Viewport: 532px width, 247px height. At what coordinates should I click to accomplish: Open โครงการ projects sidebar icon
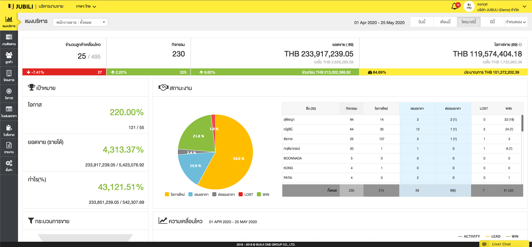(x=9, y=76)
